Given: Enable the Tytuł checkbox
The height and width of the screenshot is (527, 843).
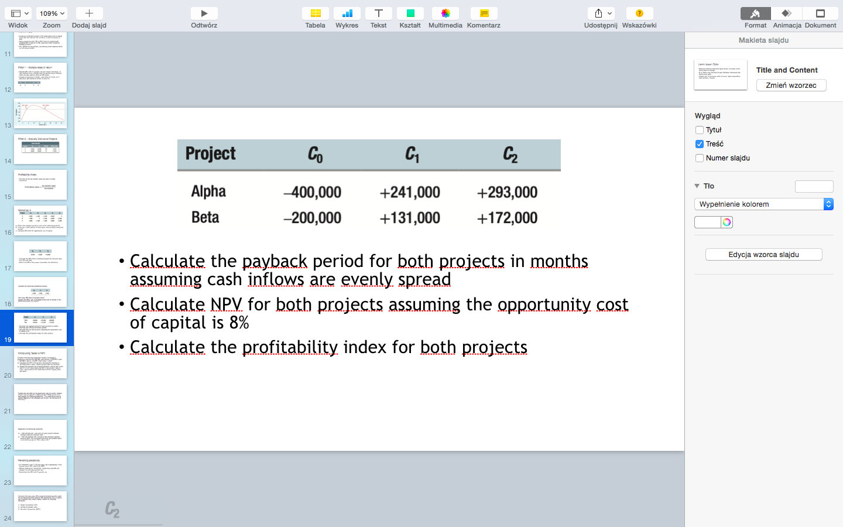Looking at the screenshot, I should pyautogui.click(x=699, y=129).
